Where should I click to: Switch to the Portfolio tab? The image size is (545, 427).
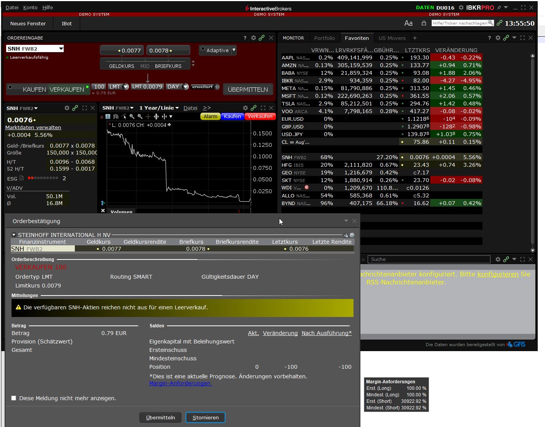point(324,38)
